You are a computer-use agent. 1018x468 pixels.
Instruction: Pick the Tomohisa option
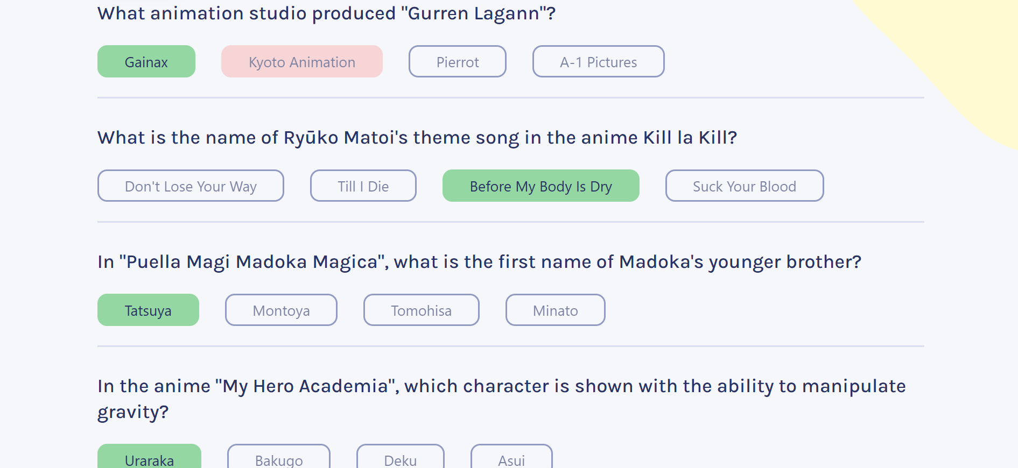click(421, 310)
